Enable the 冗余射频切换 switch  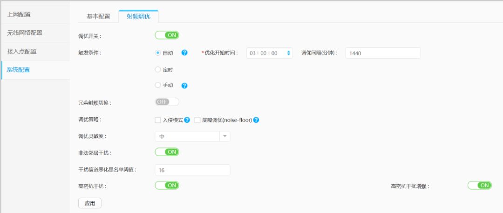point(167,102)
